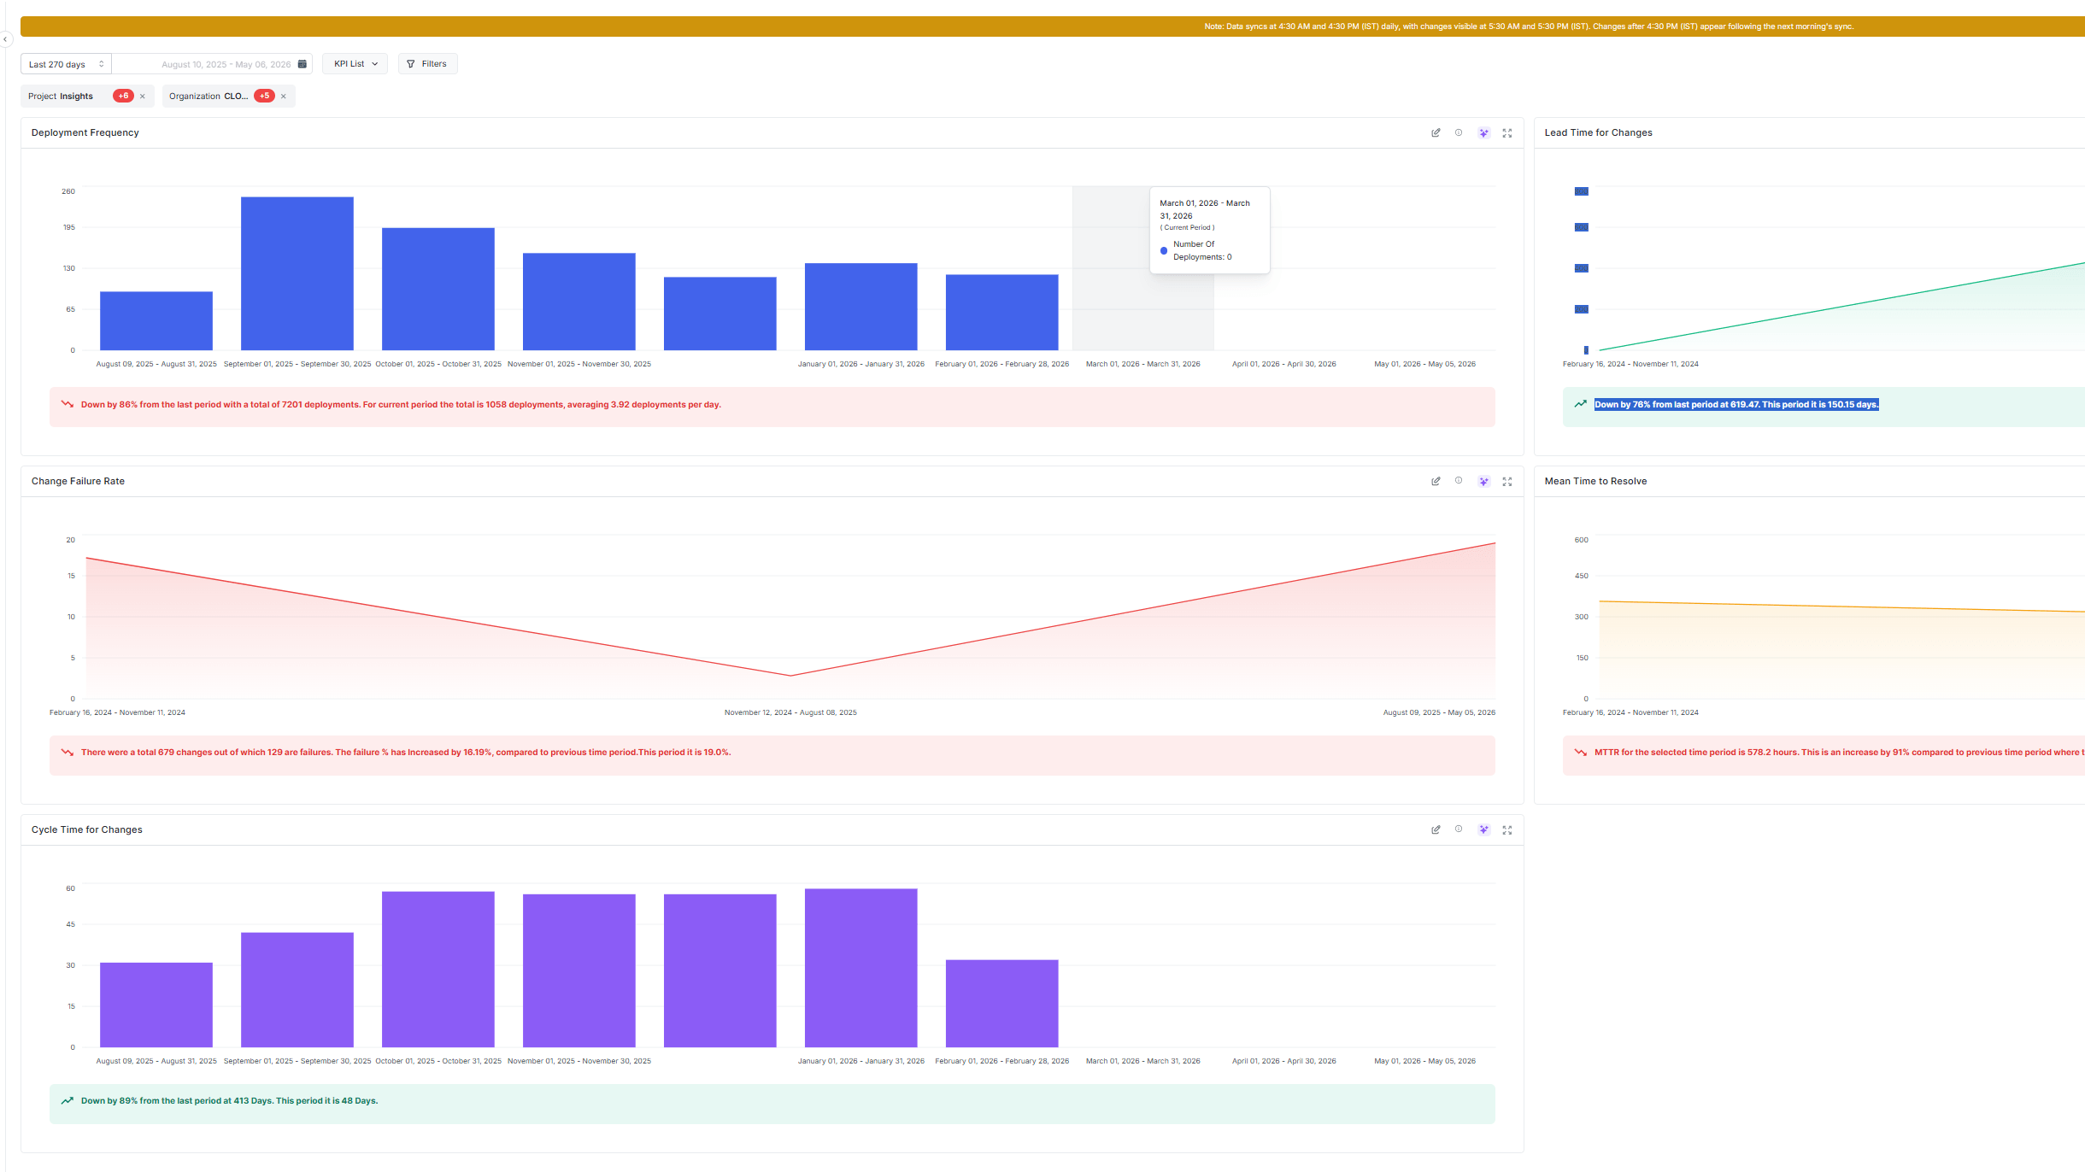The image size is (2085, 1172).
Task: Show info for Cycle Time for Changes
Action: 1459,829
